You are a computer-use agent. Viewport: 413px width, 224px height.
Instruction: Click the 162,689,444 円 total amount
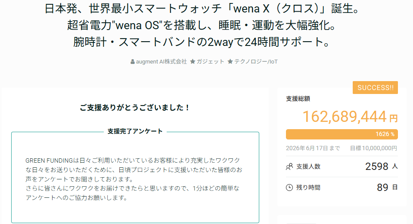tap(349, 117)
